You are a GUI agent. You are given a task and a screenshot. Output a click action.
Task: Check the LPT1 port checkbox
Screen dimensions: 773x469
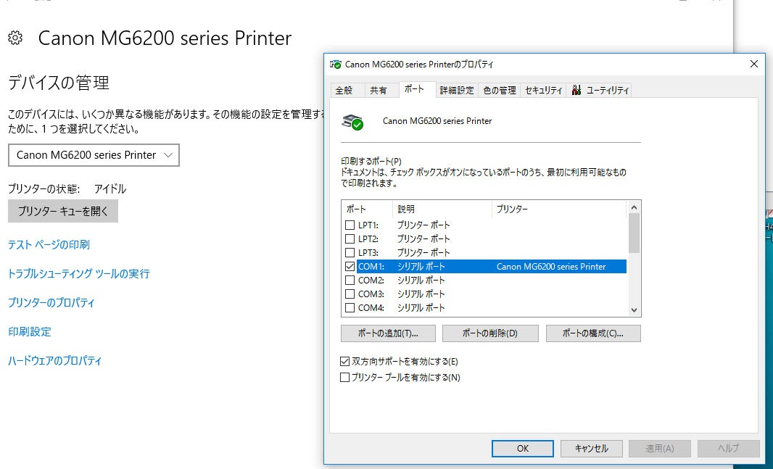(x=350, y=225)
